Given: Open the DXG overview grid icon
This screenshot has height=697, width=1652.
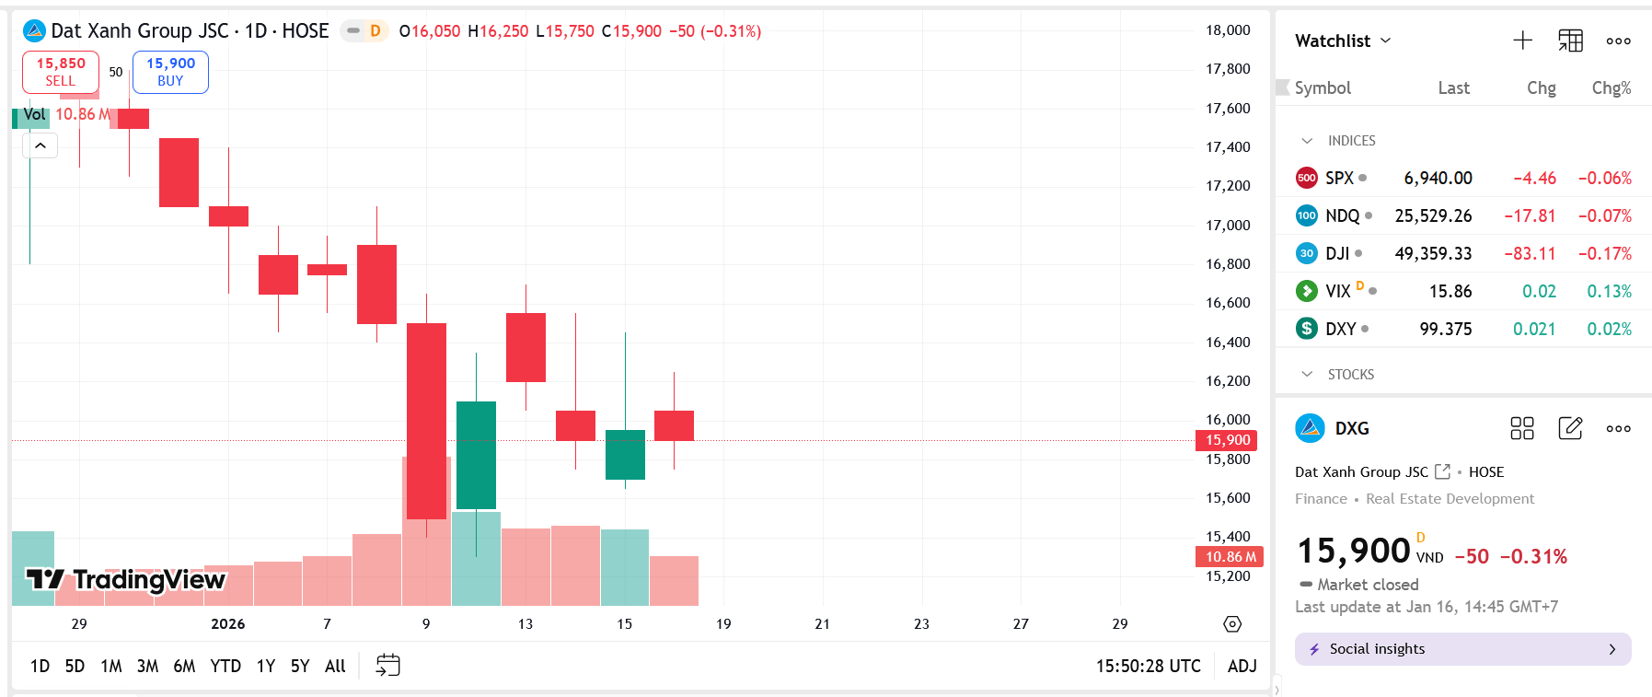Looking at the screenshot, I should click(1522, 428).
